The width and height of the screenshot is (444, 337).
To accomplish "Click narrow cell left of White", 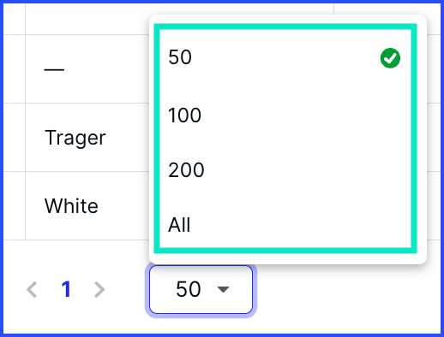I will click(x=15, y=205).
